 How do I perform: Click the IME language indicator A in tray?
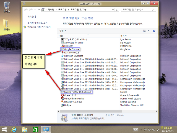(x=158, y=130)
